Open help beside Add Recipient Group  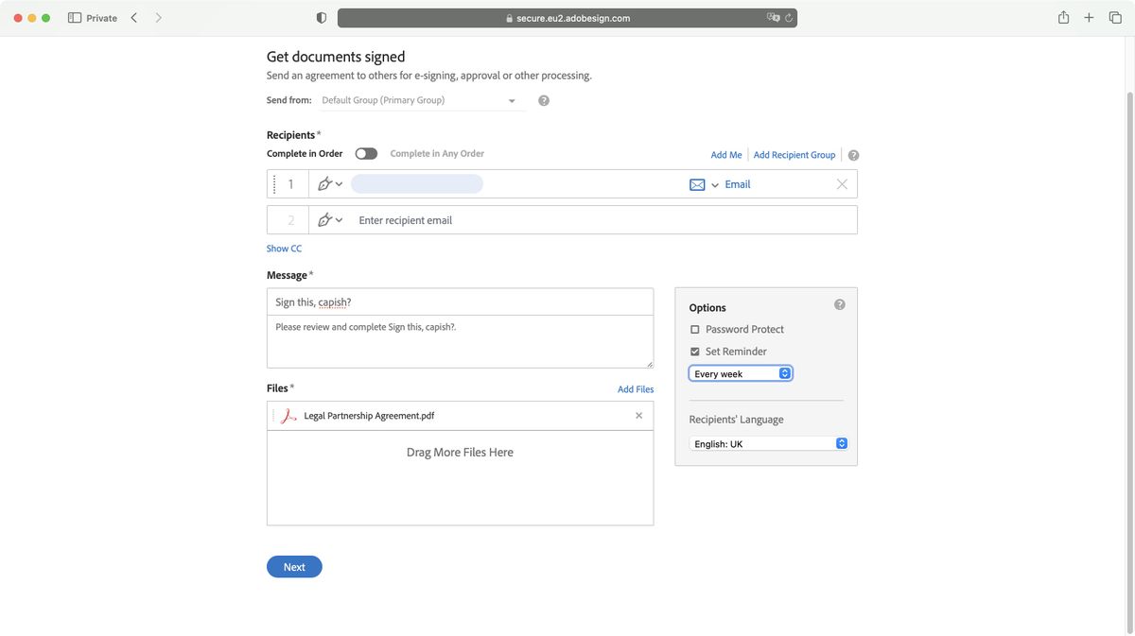pos(854,154)
